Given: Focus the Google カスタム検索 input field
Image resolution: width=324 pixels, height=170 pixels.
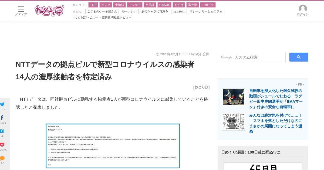Looking at the screenshot, I should click(x=252, y=57).
